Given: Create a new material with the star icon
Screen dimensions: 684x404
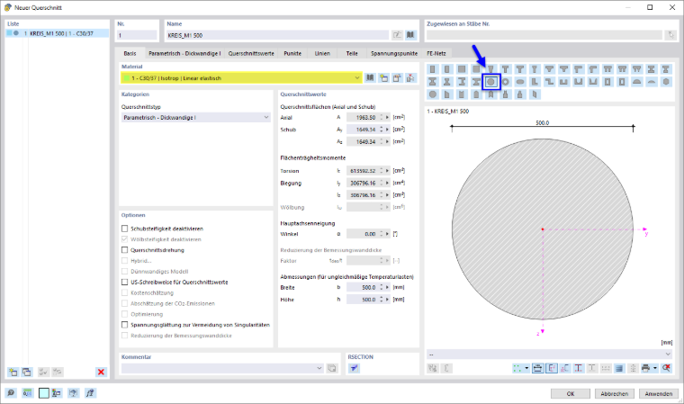Looking at the screenshot, I should coord(383,78).
